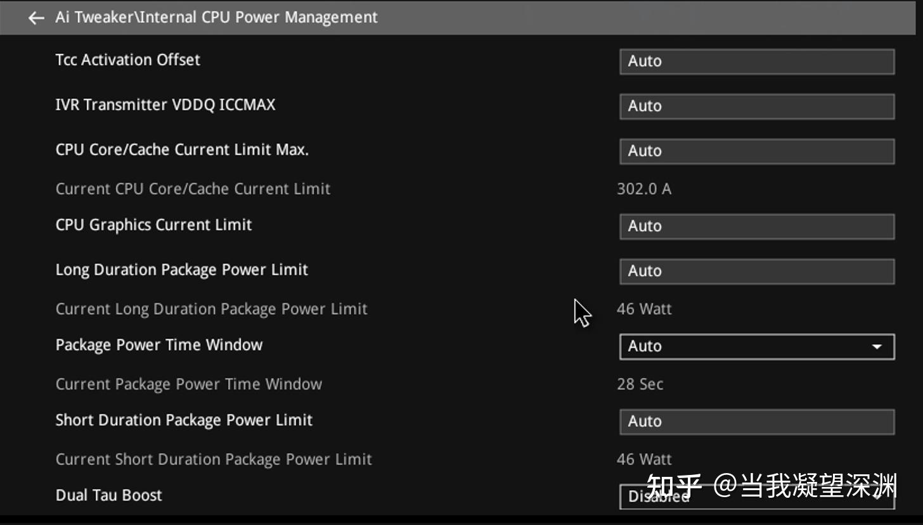Go back using the left arrow icon
923x525 pixels.
(x=36, y=18)
